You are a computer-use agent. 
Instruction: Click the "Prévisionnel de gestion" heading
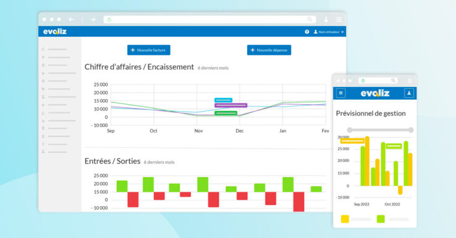point(371,113)
